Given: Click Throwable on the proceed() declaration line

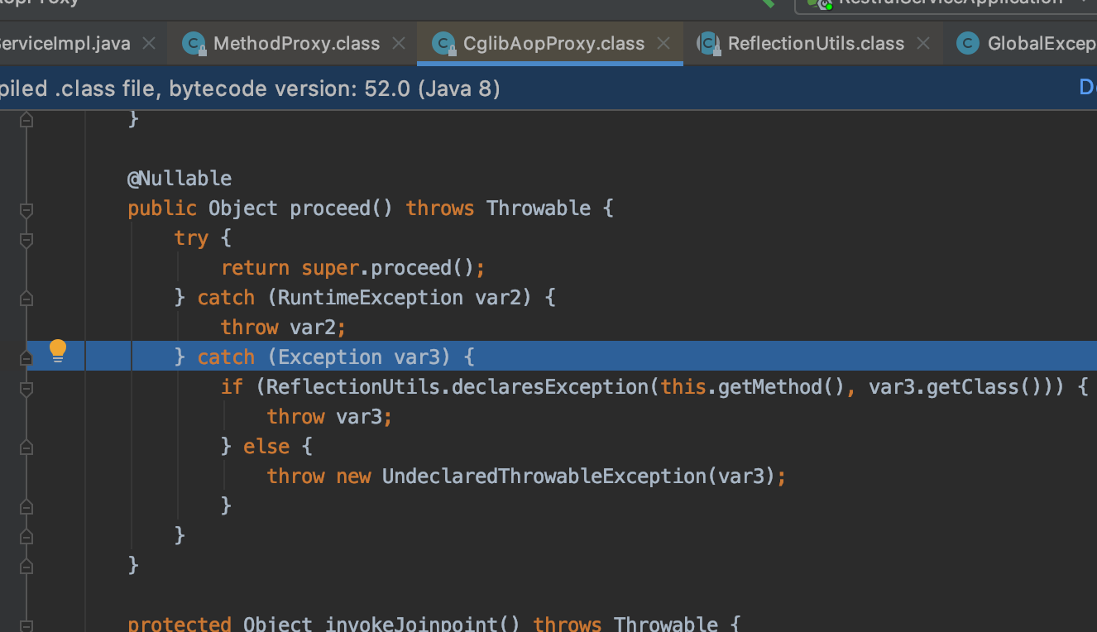Looking at the screenshot, I should coord(539,208).
